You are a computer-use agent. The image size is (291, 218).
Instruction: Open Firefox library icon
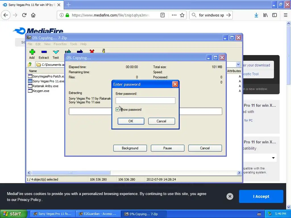[265, 15]
